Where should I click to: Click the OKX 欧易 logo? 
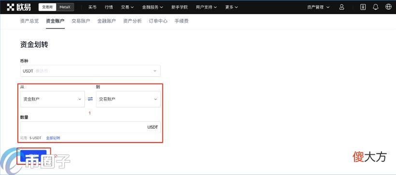[19, 7]
